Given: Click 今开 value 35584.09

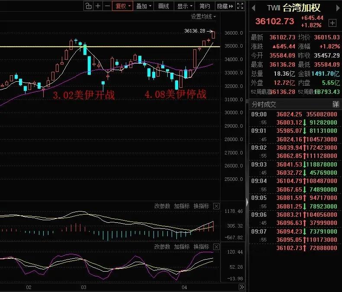Looking at the screenshot, I should click(x=282, y=55).
